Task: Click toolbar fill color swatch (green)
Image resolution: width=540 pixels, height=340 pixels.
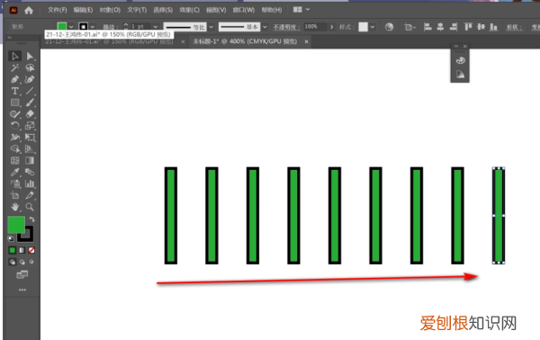Action: [16, 225]
